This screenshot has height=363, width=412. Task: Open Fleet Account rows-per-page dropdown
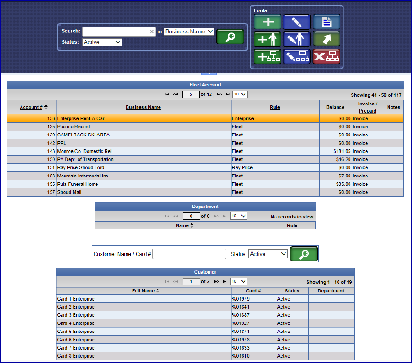(x=240, y=94)
